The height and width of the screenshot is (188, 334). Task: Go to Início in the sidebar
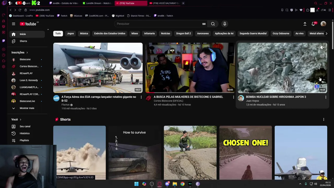(27, 34)
